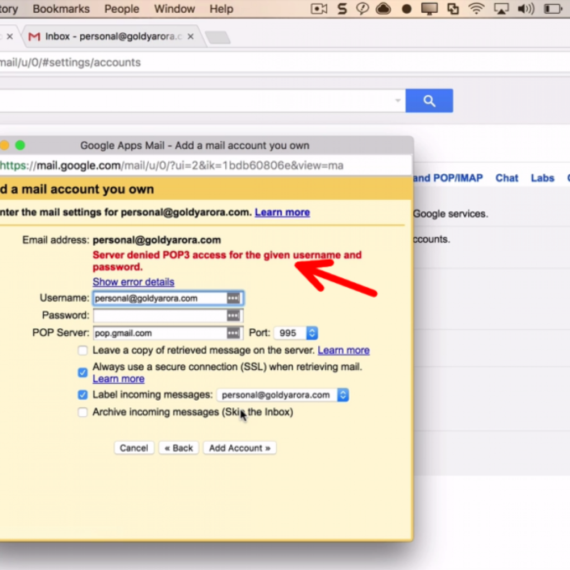Click the Gmail M favicon on Inbox tab
The width and height of the screenshot is (570, 570).
click(x=34, y=37)
